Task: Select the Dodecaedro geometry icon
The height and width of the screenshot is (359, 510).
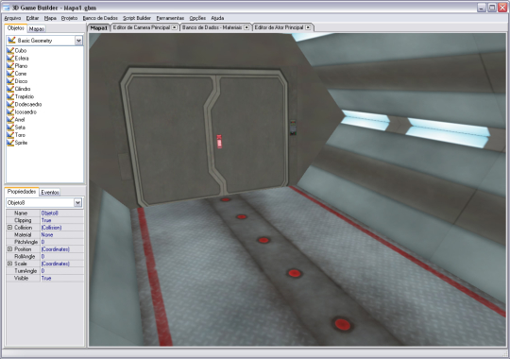Action: (10, 104)
